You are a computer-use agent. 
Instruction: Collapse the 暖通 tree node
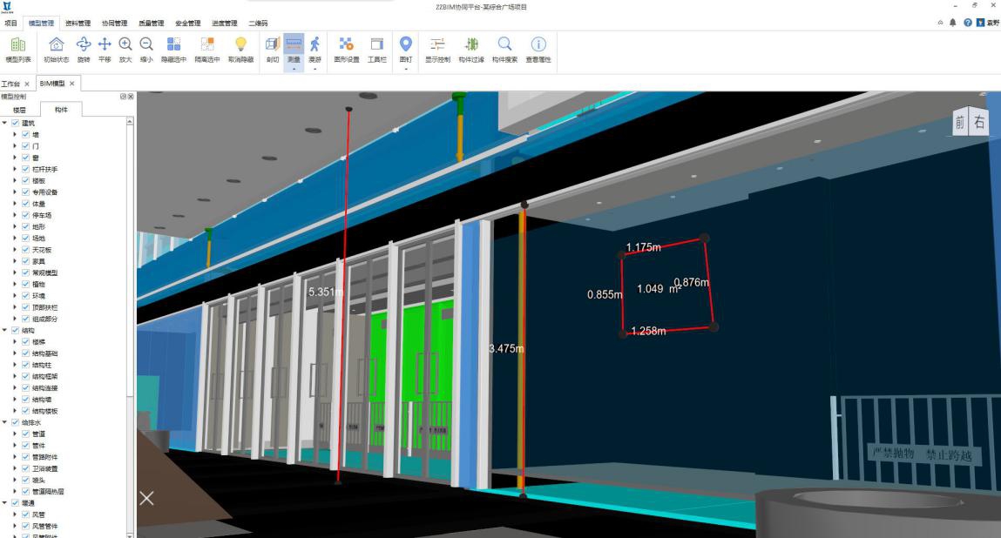pos(5,503)
